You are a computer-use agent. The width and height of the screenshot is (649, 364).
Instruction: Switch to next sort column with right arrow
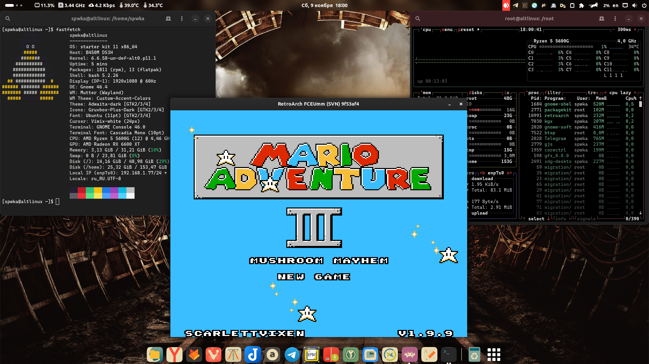(635, 93)
